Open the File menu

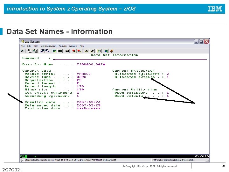23,46
